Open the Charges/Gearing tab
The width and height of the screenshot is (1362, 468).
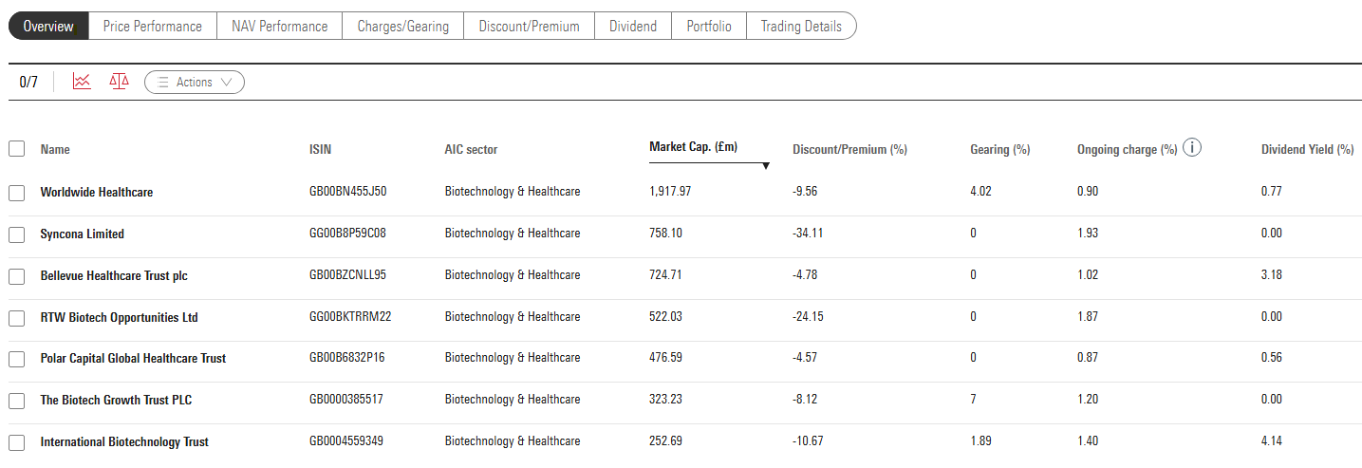pyautogui.click(x=403, y=27)
